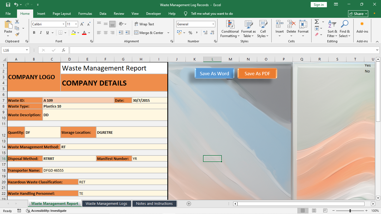The height and width of the screenshot is (214, 381).
Task: Click the Borders icon in Font group
Action: (61, 33)
